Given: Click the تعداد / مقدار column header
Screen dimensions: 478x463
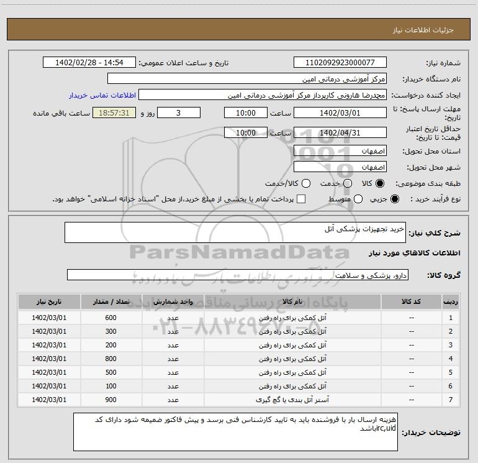Looking at the screenshot, I should [111, 302].
